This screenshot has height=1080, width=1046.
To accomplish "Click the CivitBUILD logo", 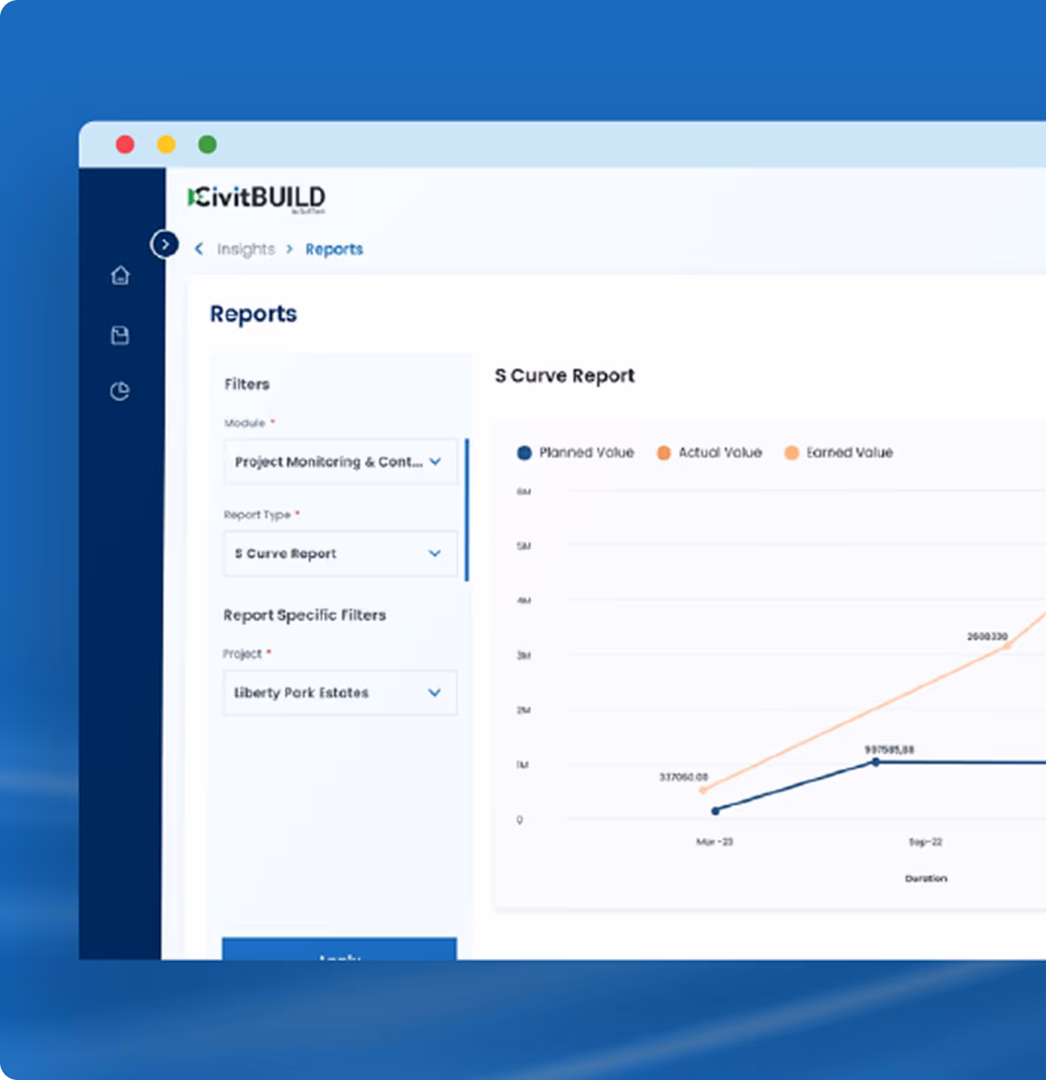I will coord(256,198).
